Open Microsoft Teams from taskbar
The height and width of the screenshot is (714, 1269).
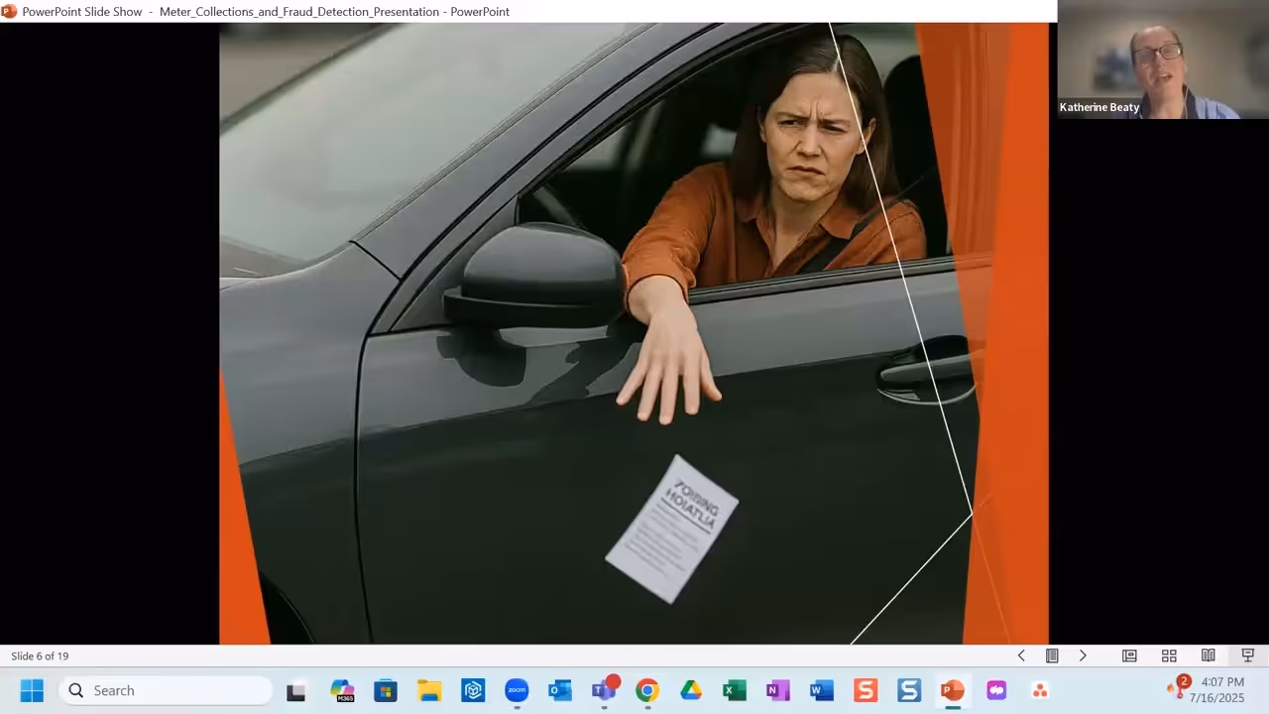[x=604, y=690]
